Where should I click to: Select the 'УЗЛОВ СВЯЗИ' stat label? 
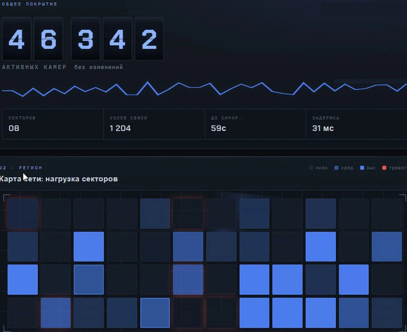[x=128, y=118]
